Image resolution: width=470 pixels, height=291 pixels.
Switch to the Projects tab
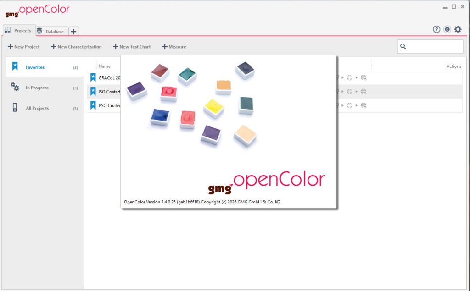point(19,31)
